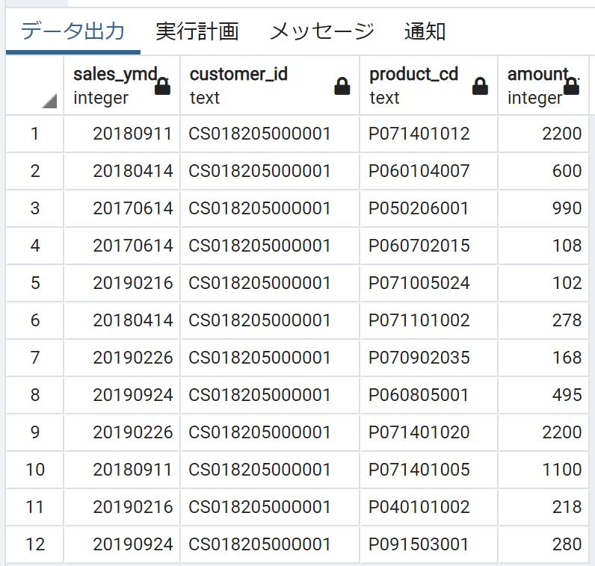Select row number 7
The image size is (595, 566).
pyautogui.click(x=34, y=358)
